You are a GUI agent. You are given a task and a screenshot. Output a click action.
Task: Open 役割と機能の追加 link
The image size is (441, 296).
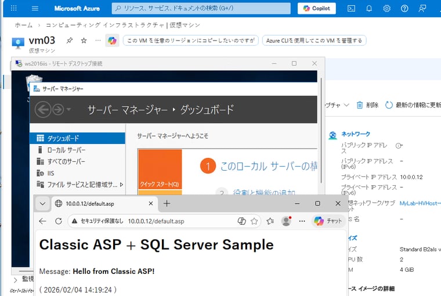(264, 192)
